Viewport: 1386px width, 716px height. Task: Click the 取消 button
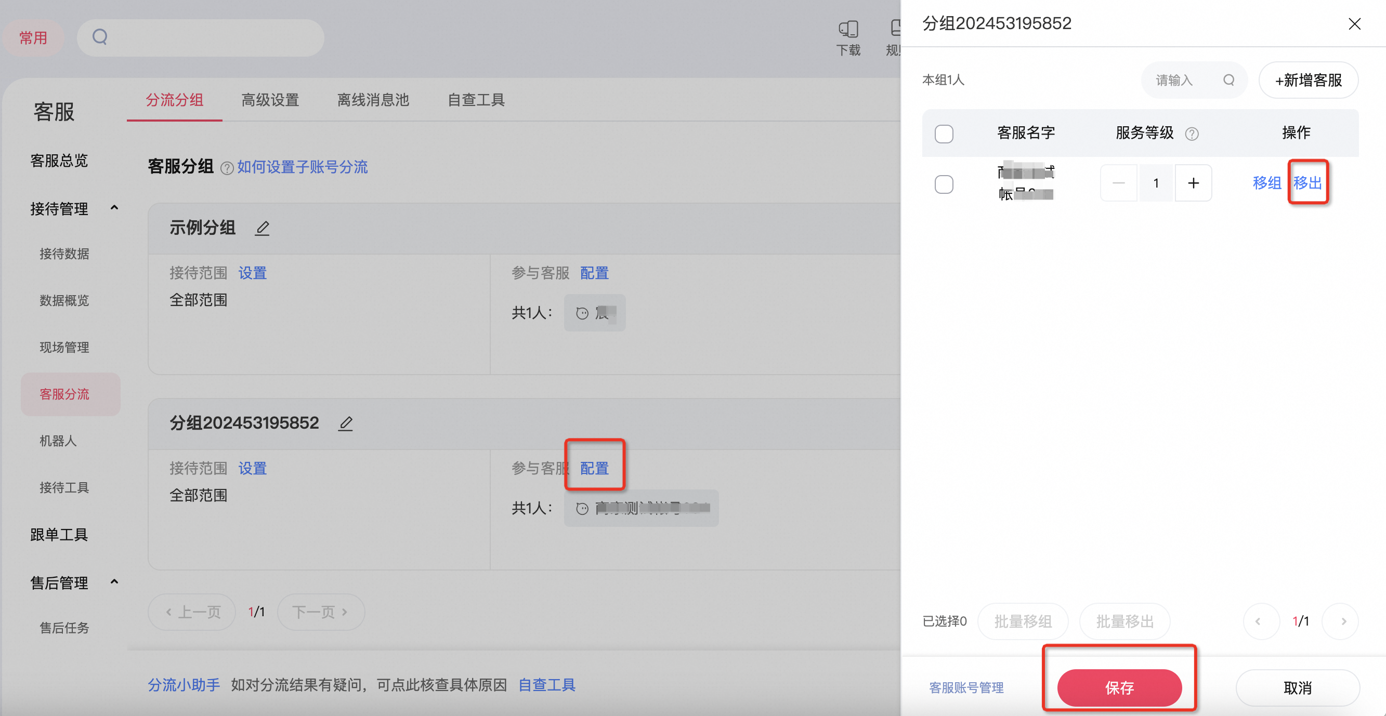click(x=1297, y=687)
